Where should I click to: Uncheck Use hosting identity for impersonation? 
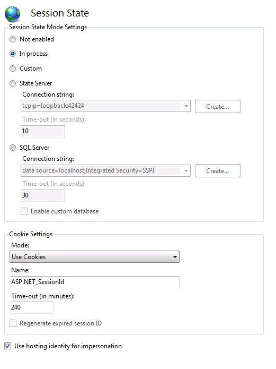[8, 346]
